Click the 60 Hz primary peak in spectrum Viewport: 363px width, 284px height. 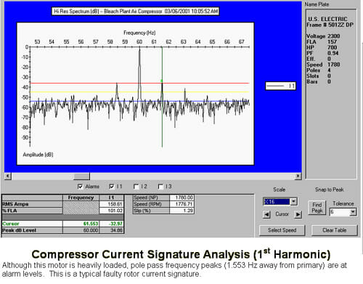coord(139,50)
